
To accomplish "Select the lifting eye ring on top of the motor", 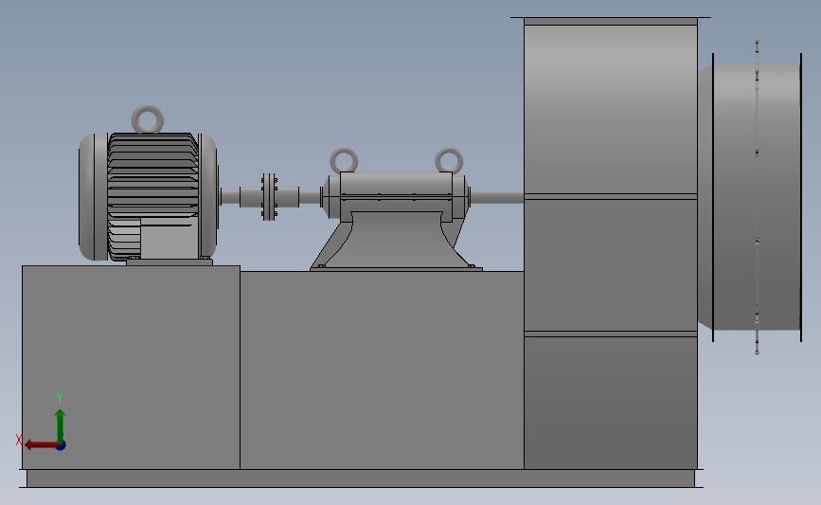I will click(148, 119).
